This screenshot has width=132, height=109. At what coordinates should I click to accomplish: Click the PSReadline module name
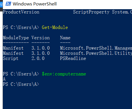[x=73, y=59]
